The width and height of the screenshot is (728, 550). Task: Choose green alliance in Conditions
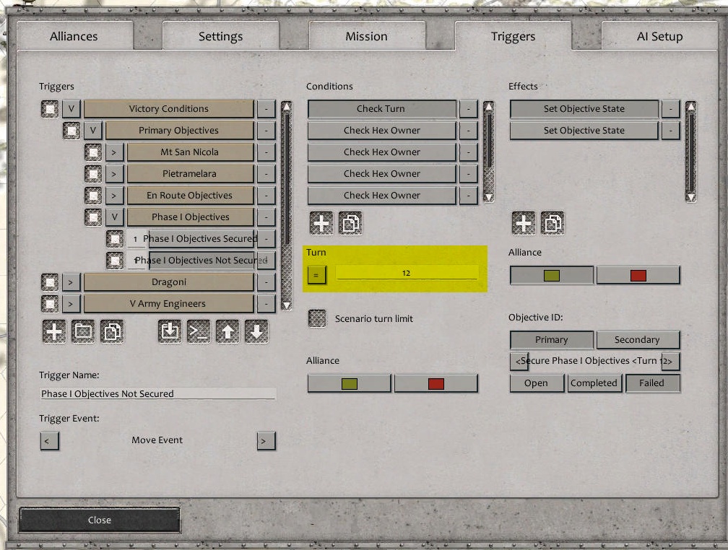click(x=349, y=383)
